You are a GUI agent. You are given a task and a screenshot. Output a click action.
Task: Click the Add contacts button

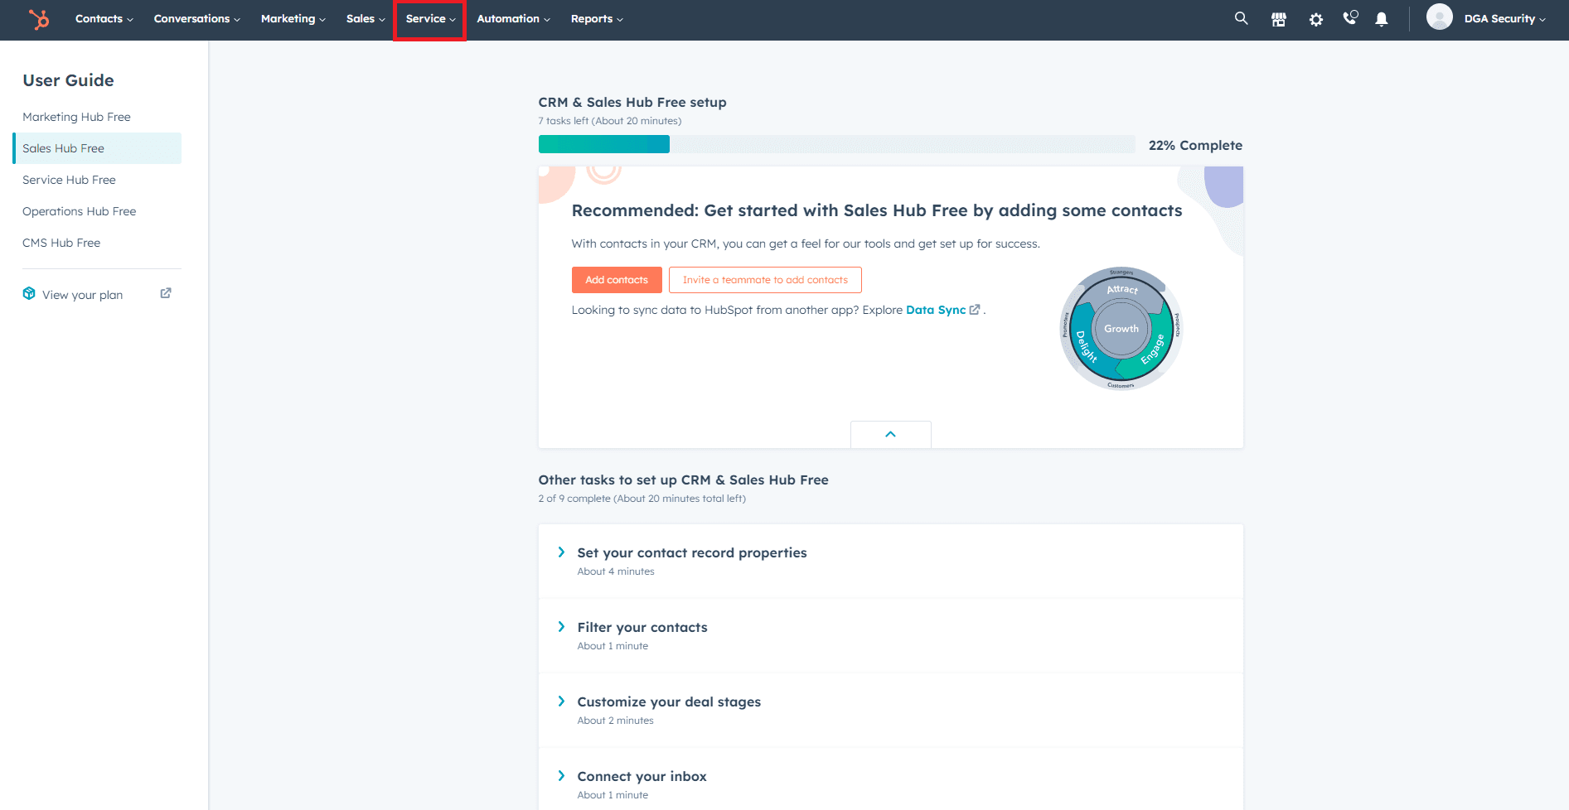coord(617,280)
